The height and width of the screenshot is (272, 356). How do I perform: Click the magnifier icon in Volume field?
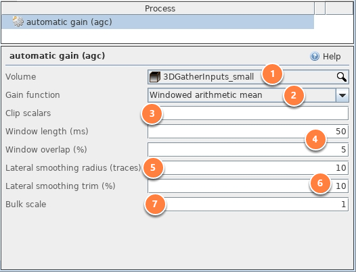pyautogui.click(x=342, y=77)
